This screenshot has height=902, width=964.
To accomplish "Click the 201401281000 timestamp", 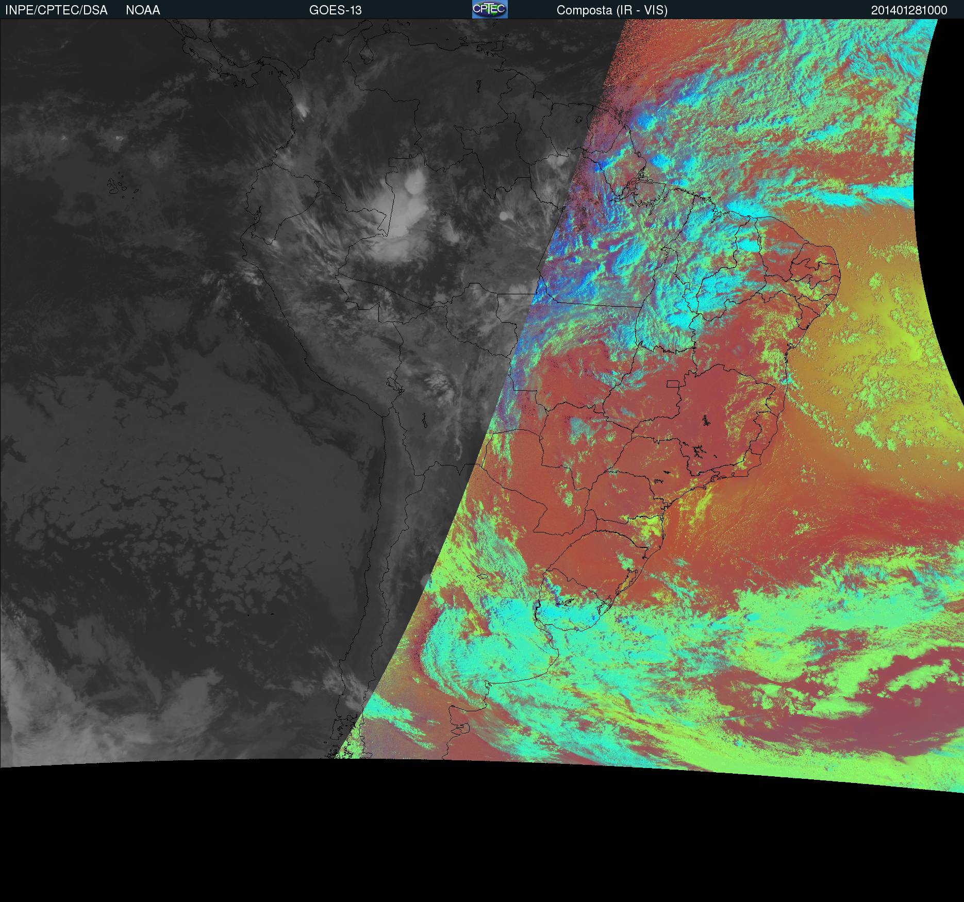I will (x=909, y=10).
